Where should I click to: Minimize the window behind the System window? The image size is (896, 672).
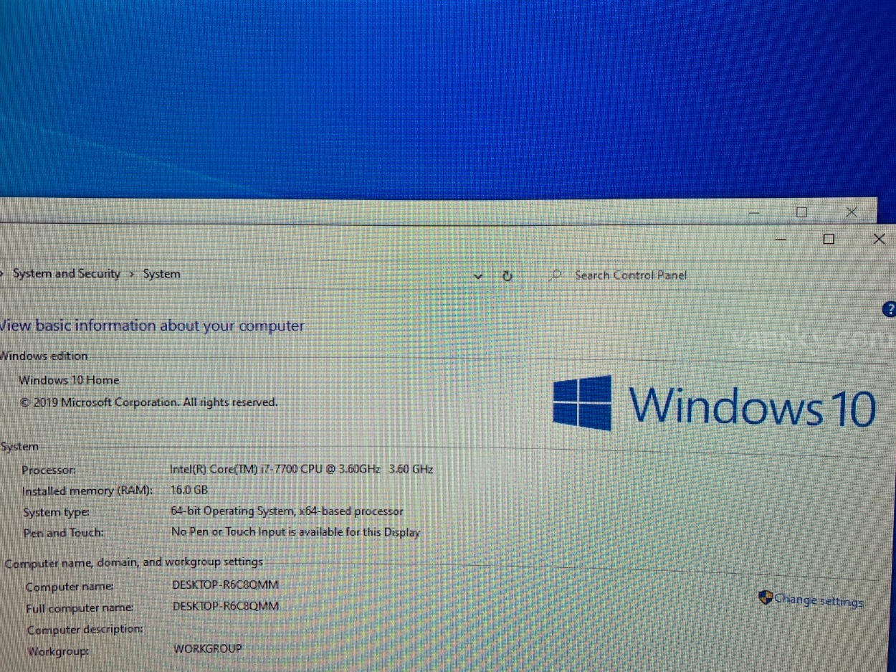[x=753, y=212]
